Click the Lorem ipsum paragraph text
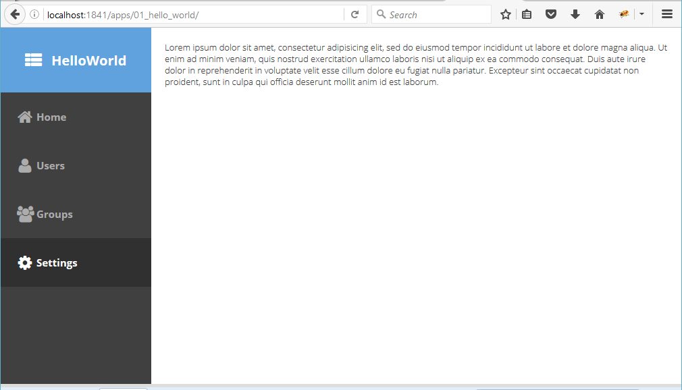Screen dimensions: 682x390 coord(416,64)
